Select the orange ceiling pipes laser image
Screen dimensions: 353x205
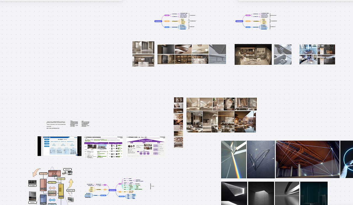pos(307,159)
